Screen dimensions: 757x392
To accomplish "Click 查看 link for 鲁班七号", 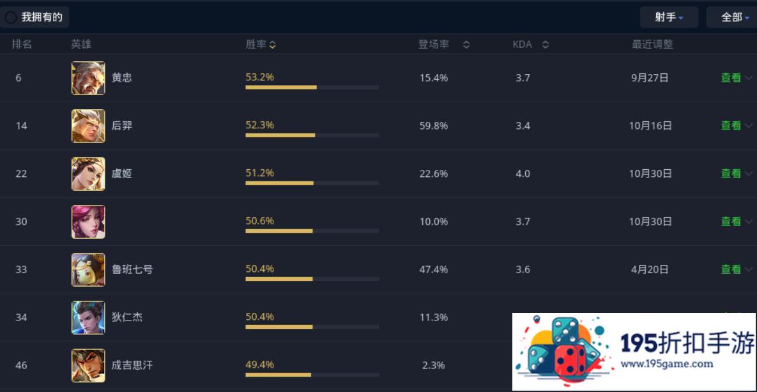I will [731, 269].
